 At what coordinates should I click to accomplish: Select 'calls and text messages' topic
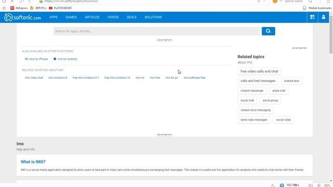[x=258, y=81]
